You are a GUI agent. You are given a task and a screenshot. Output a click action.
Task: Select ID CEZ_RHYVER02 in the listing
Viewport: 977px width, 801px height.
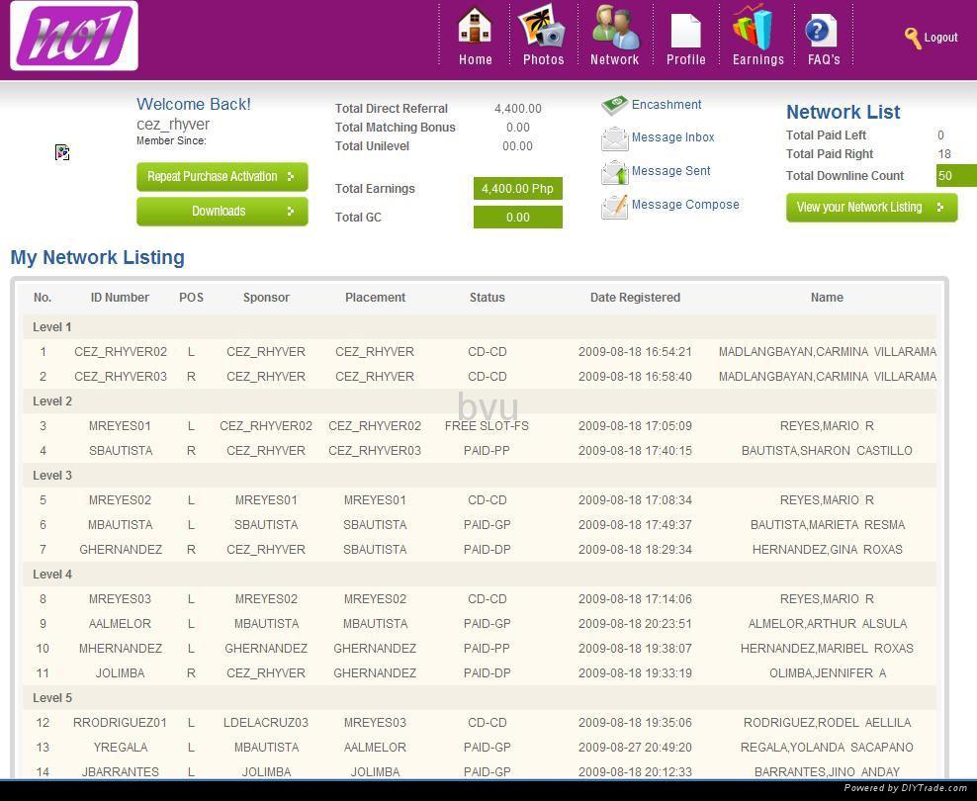pyautogui.click(x=121, y=352)
